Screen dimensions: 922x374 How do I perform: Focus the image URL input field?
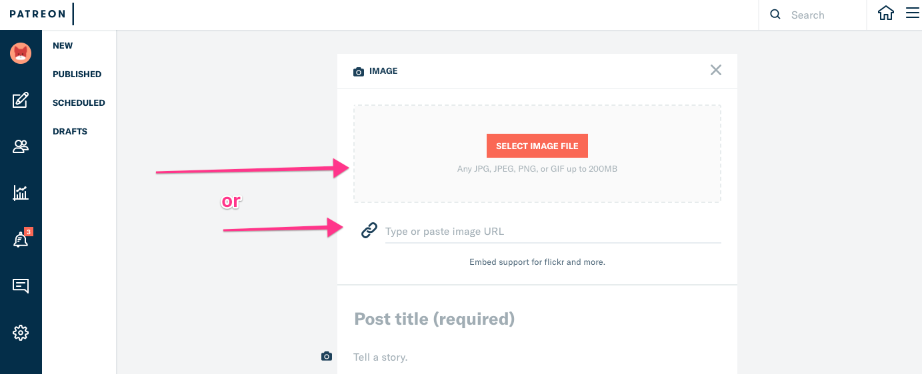click(x=552, y=232)
